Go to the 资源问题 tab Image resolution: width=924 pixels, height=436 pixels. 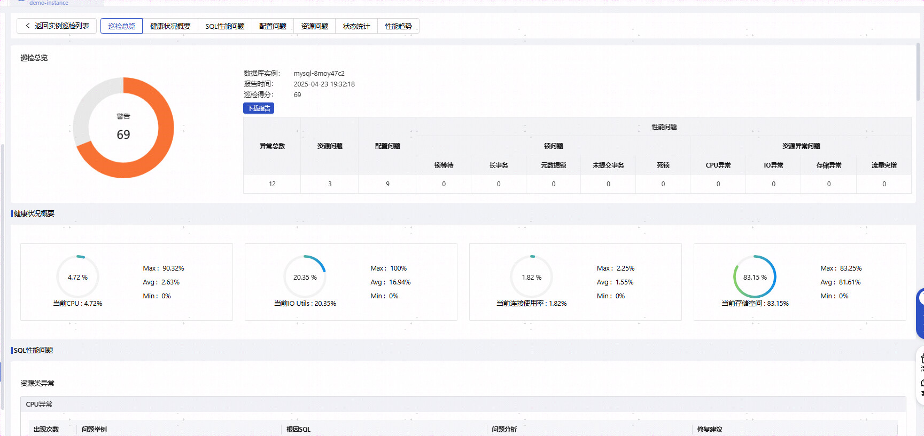tap(314, 26)
